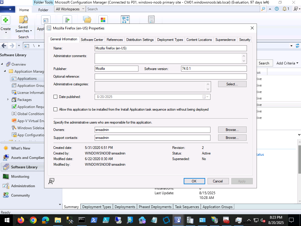301x226 pixels.
Task: Go to the Distribution Settings tab
Action: pos(140,40)
